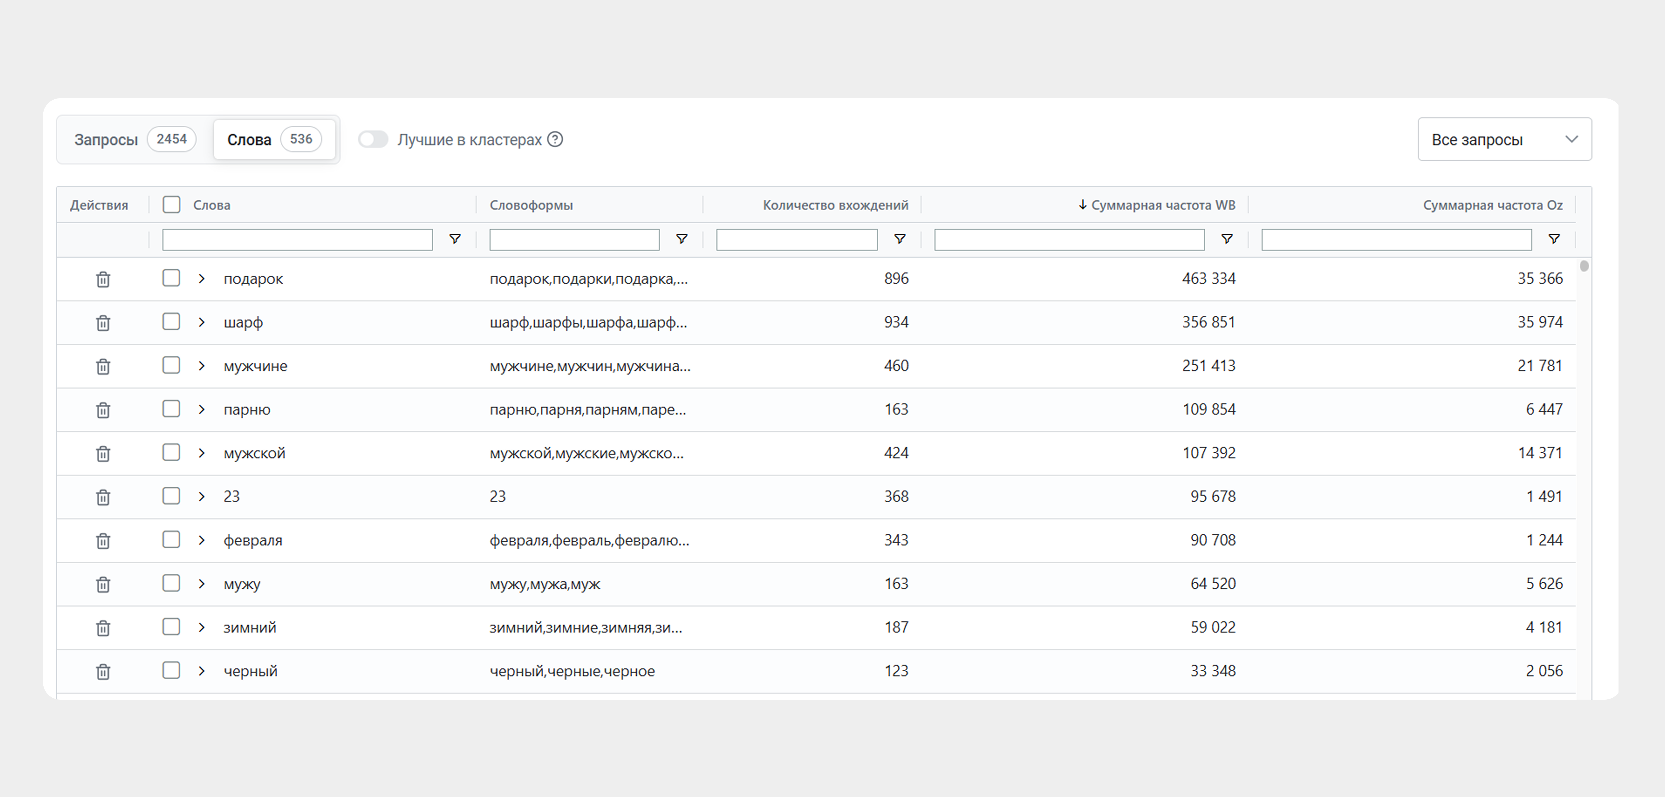This screenshot has width=1665, height=797.
Task: Delete the февраля row with trash icon
Action: [103, 541]
